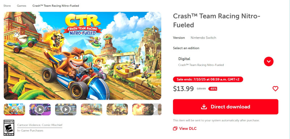Add game to wishlist with heart icon
This screenshot has width=290, height=139.
tap(275, 89)
